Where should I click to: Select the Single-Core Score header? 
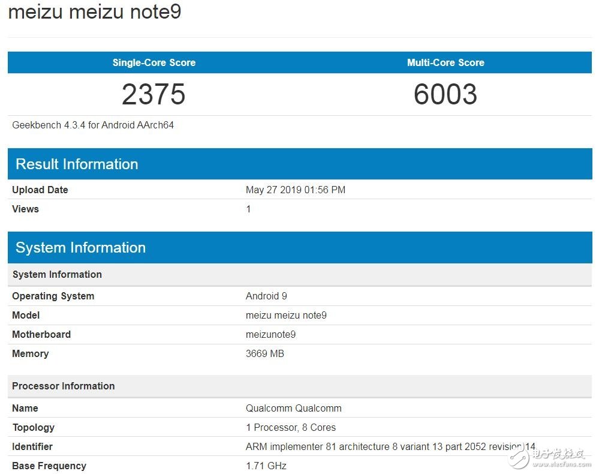coord(154,62)
